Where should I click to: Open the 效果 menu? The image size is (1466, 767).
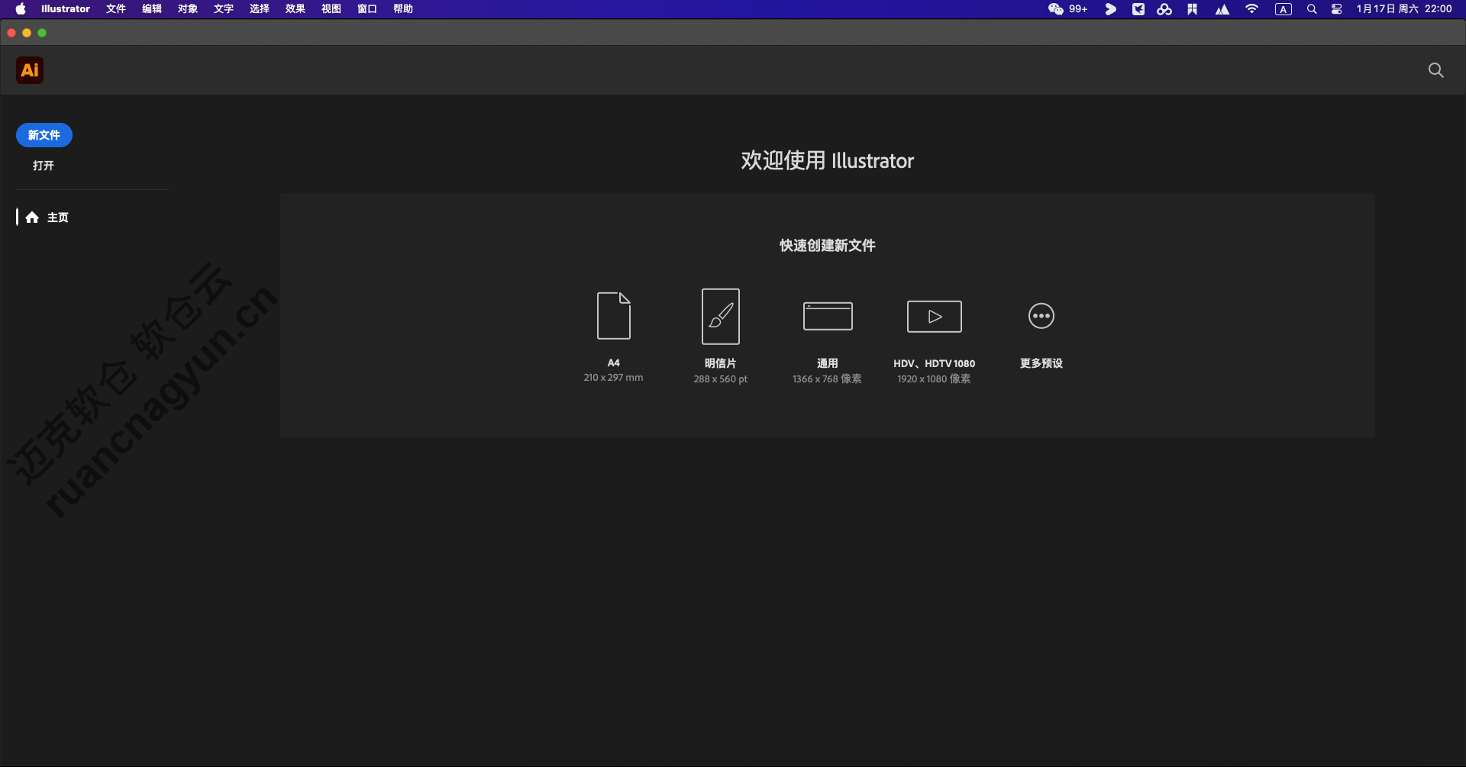[295, 9]
